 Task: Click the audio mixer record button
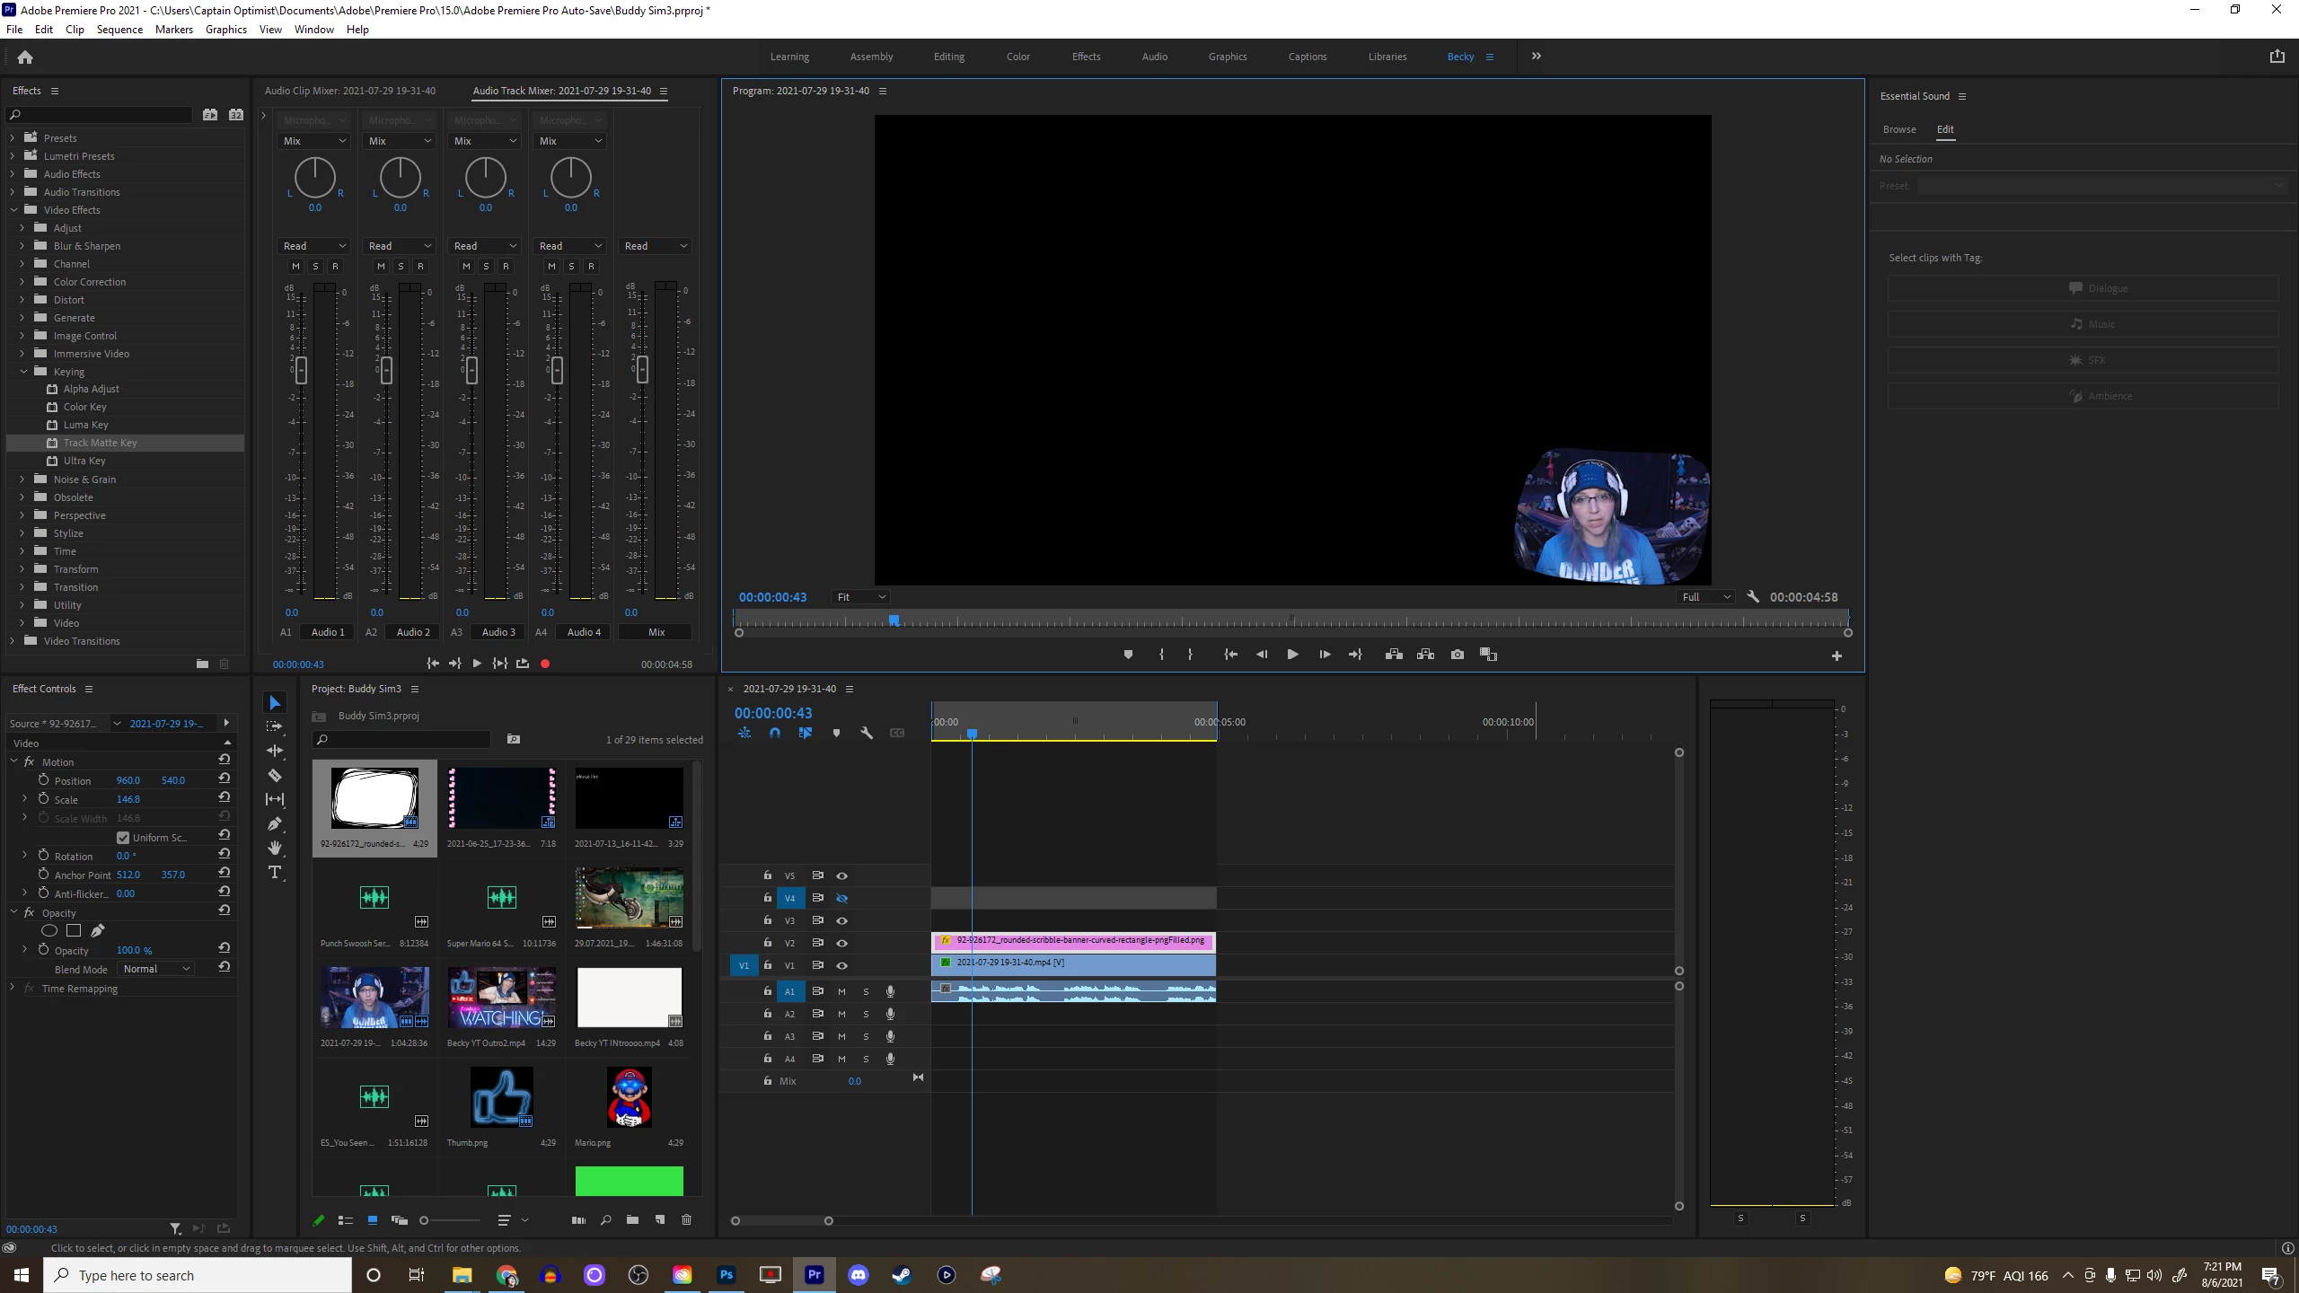click(x=545, y=664)
